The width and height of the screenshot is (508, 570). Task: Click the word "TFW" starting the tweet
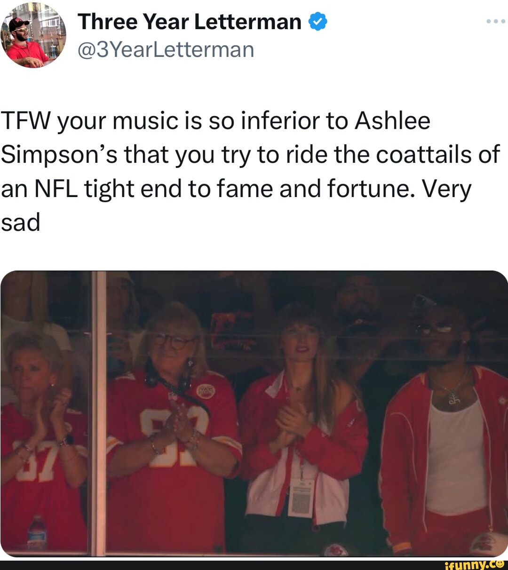pyautogui.click(x=26, y=121)
